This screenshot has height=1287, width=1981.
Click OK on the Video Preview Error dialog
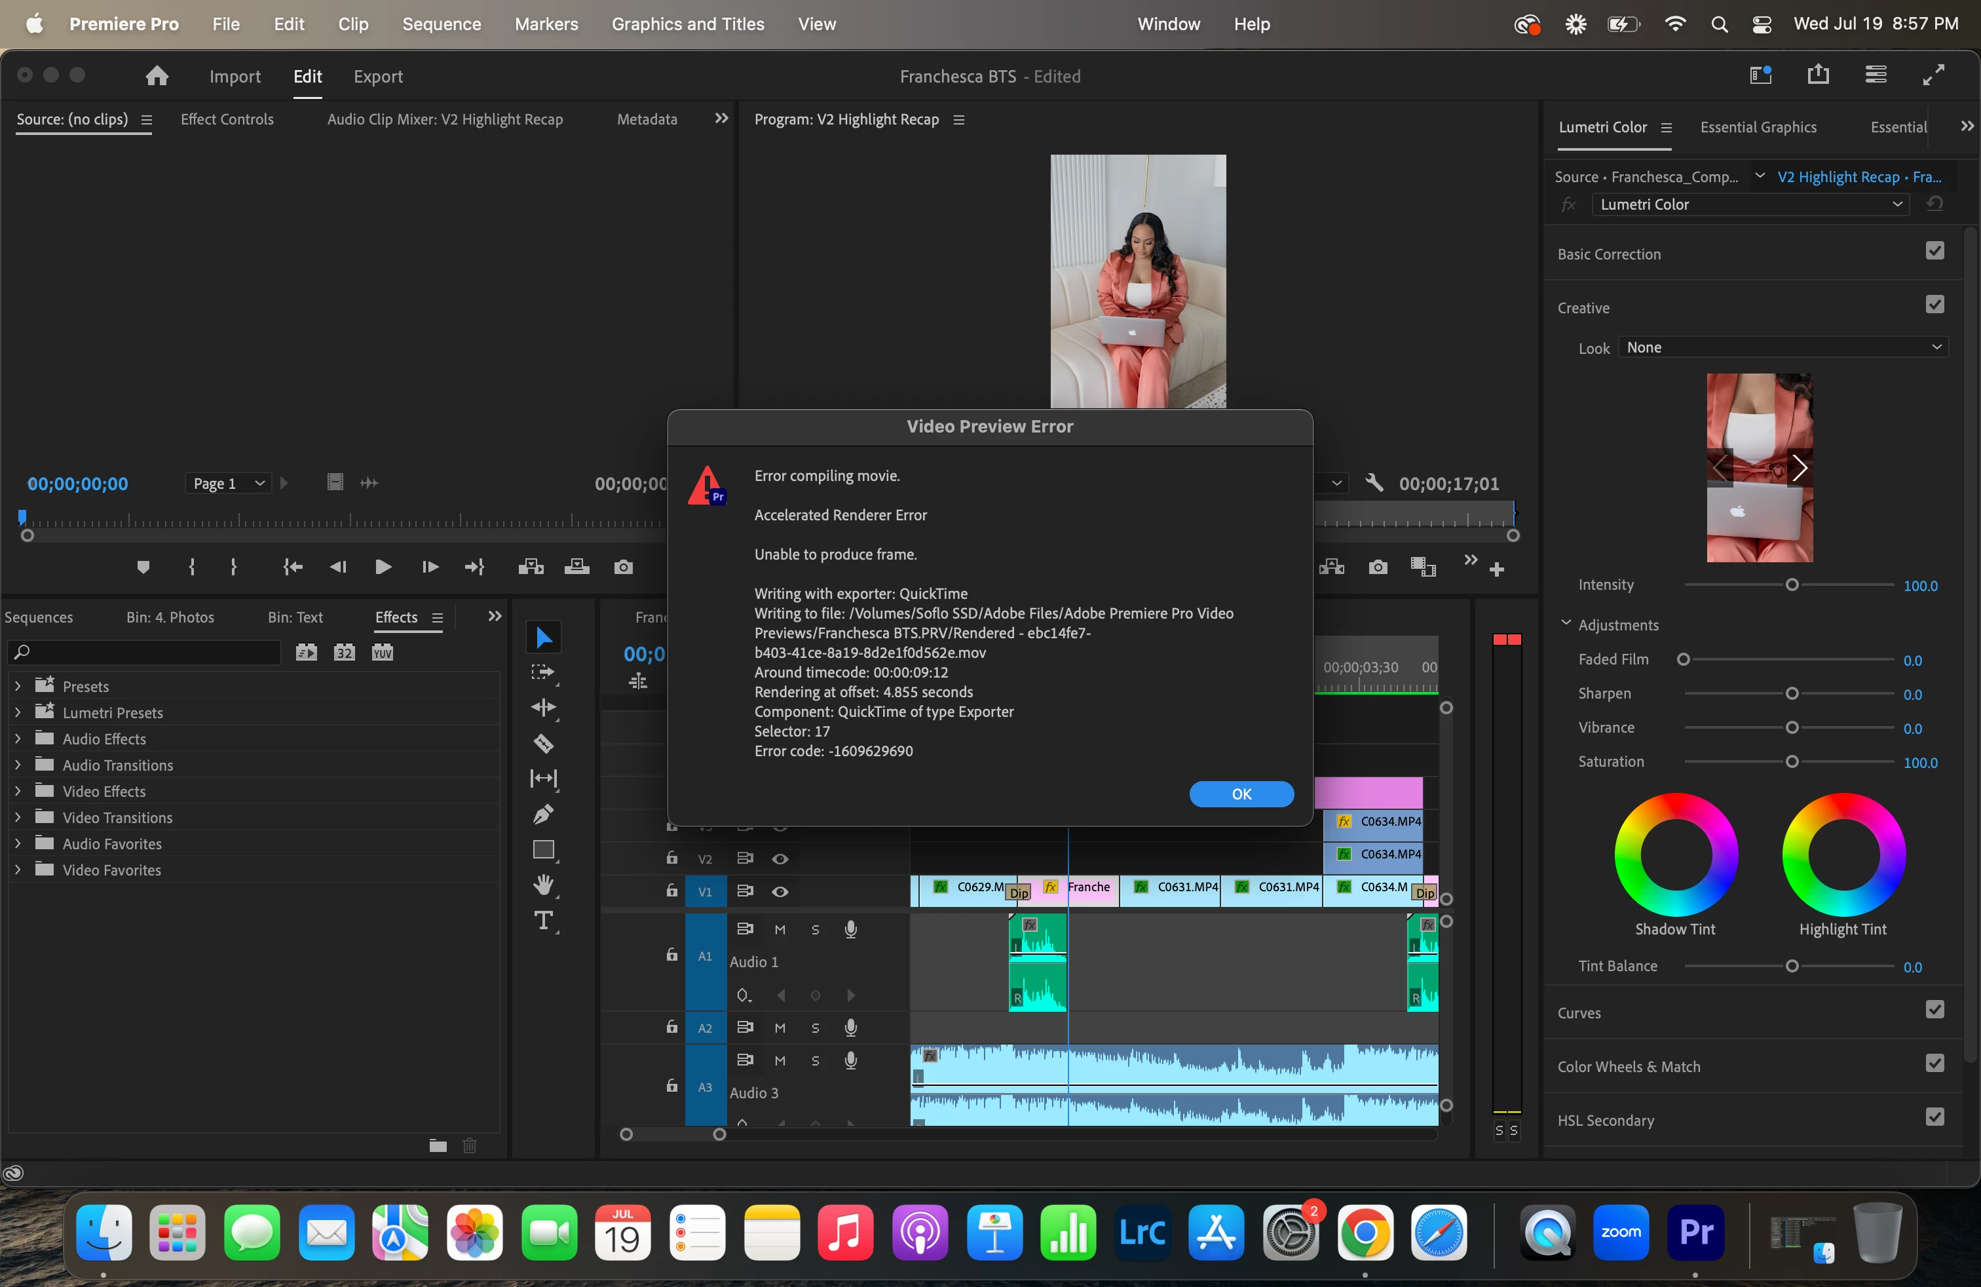(x=1241, y=794)
